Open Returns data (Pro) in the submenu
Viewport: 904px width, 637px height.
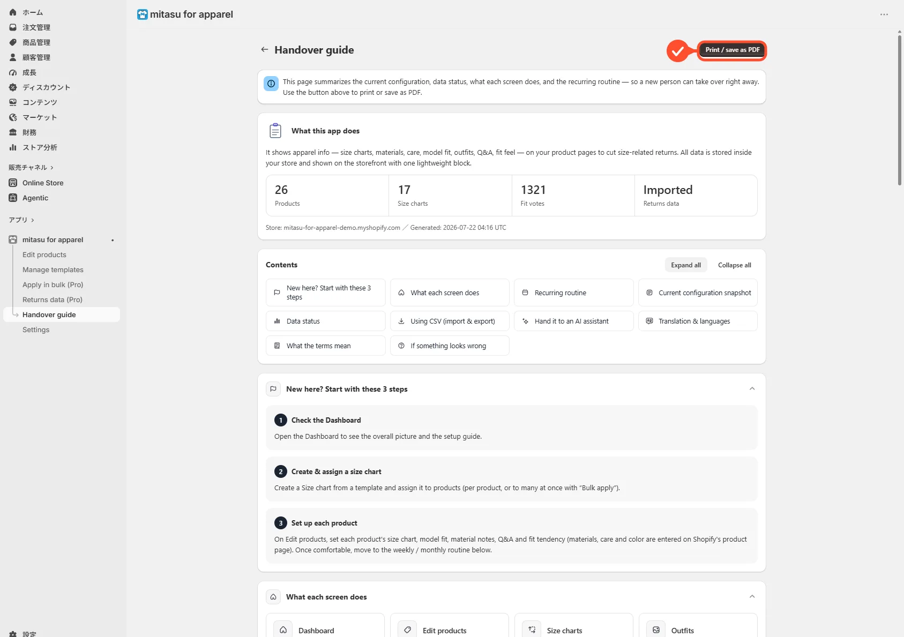pyautogui.click(x=53, y=299)
